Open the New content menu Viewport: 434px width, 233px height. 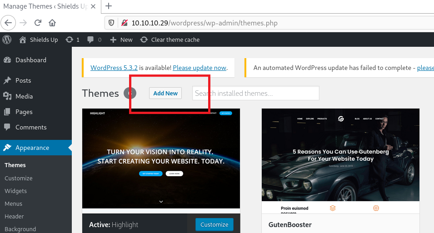tap(121, 40)
